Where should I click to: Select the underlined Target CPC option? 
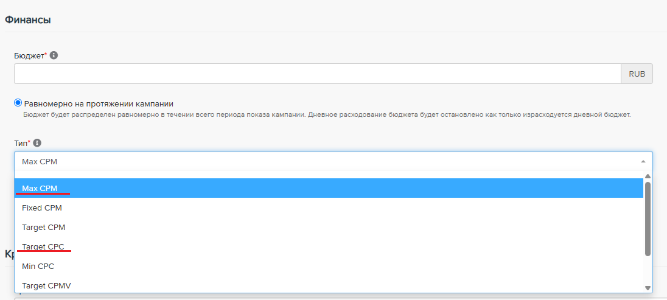tap(43, 246)
